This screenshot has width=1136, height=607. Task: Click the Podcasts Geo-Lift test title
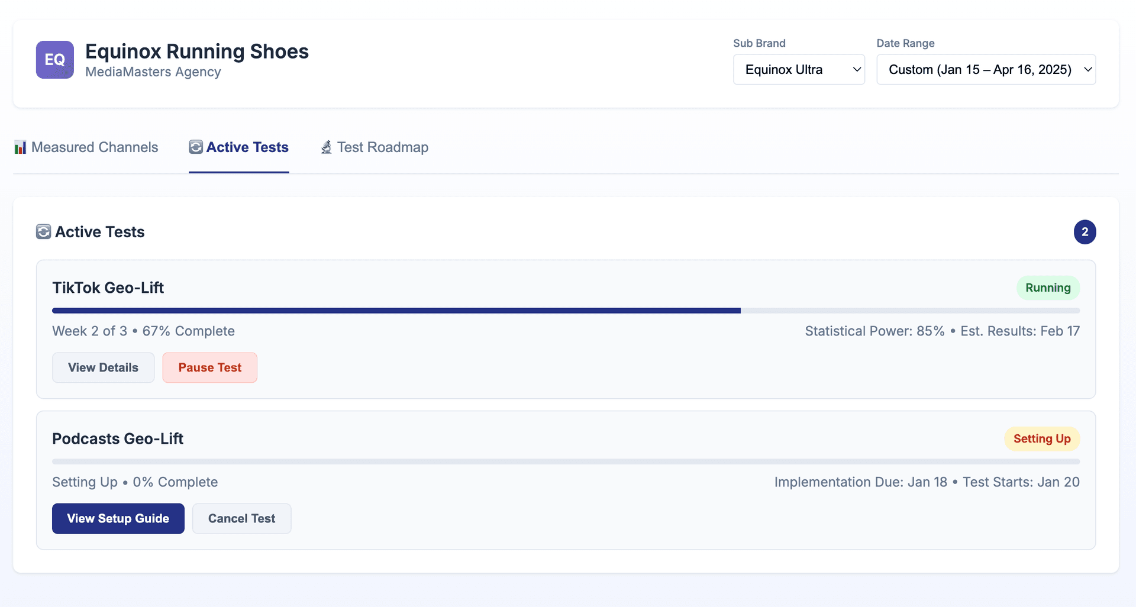point(118,439)
